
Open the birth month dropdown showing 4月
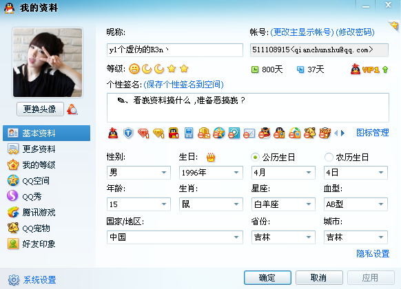pyautogui.click(x=283, y=173)
